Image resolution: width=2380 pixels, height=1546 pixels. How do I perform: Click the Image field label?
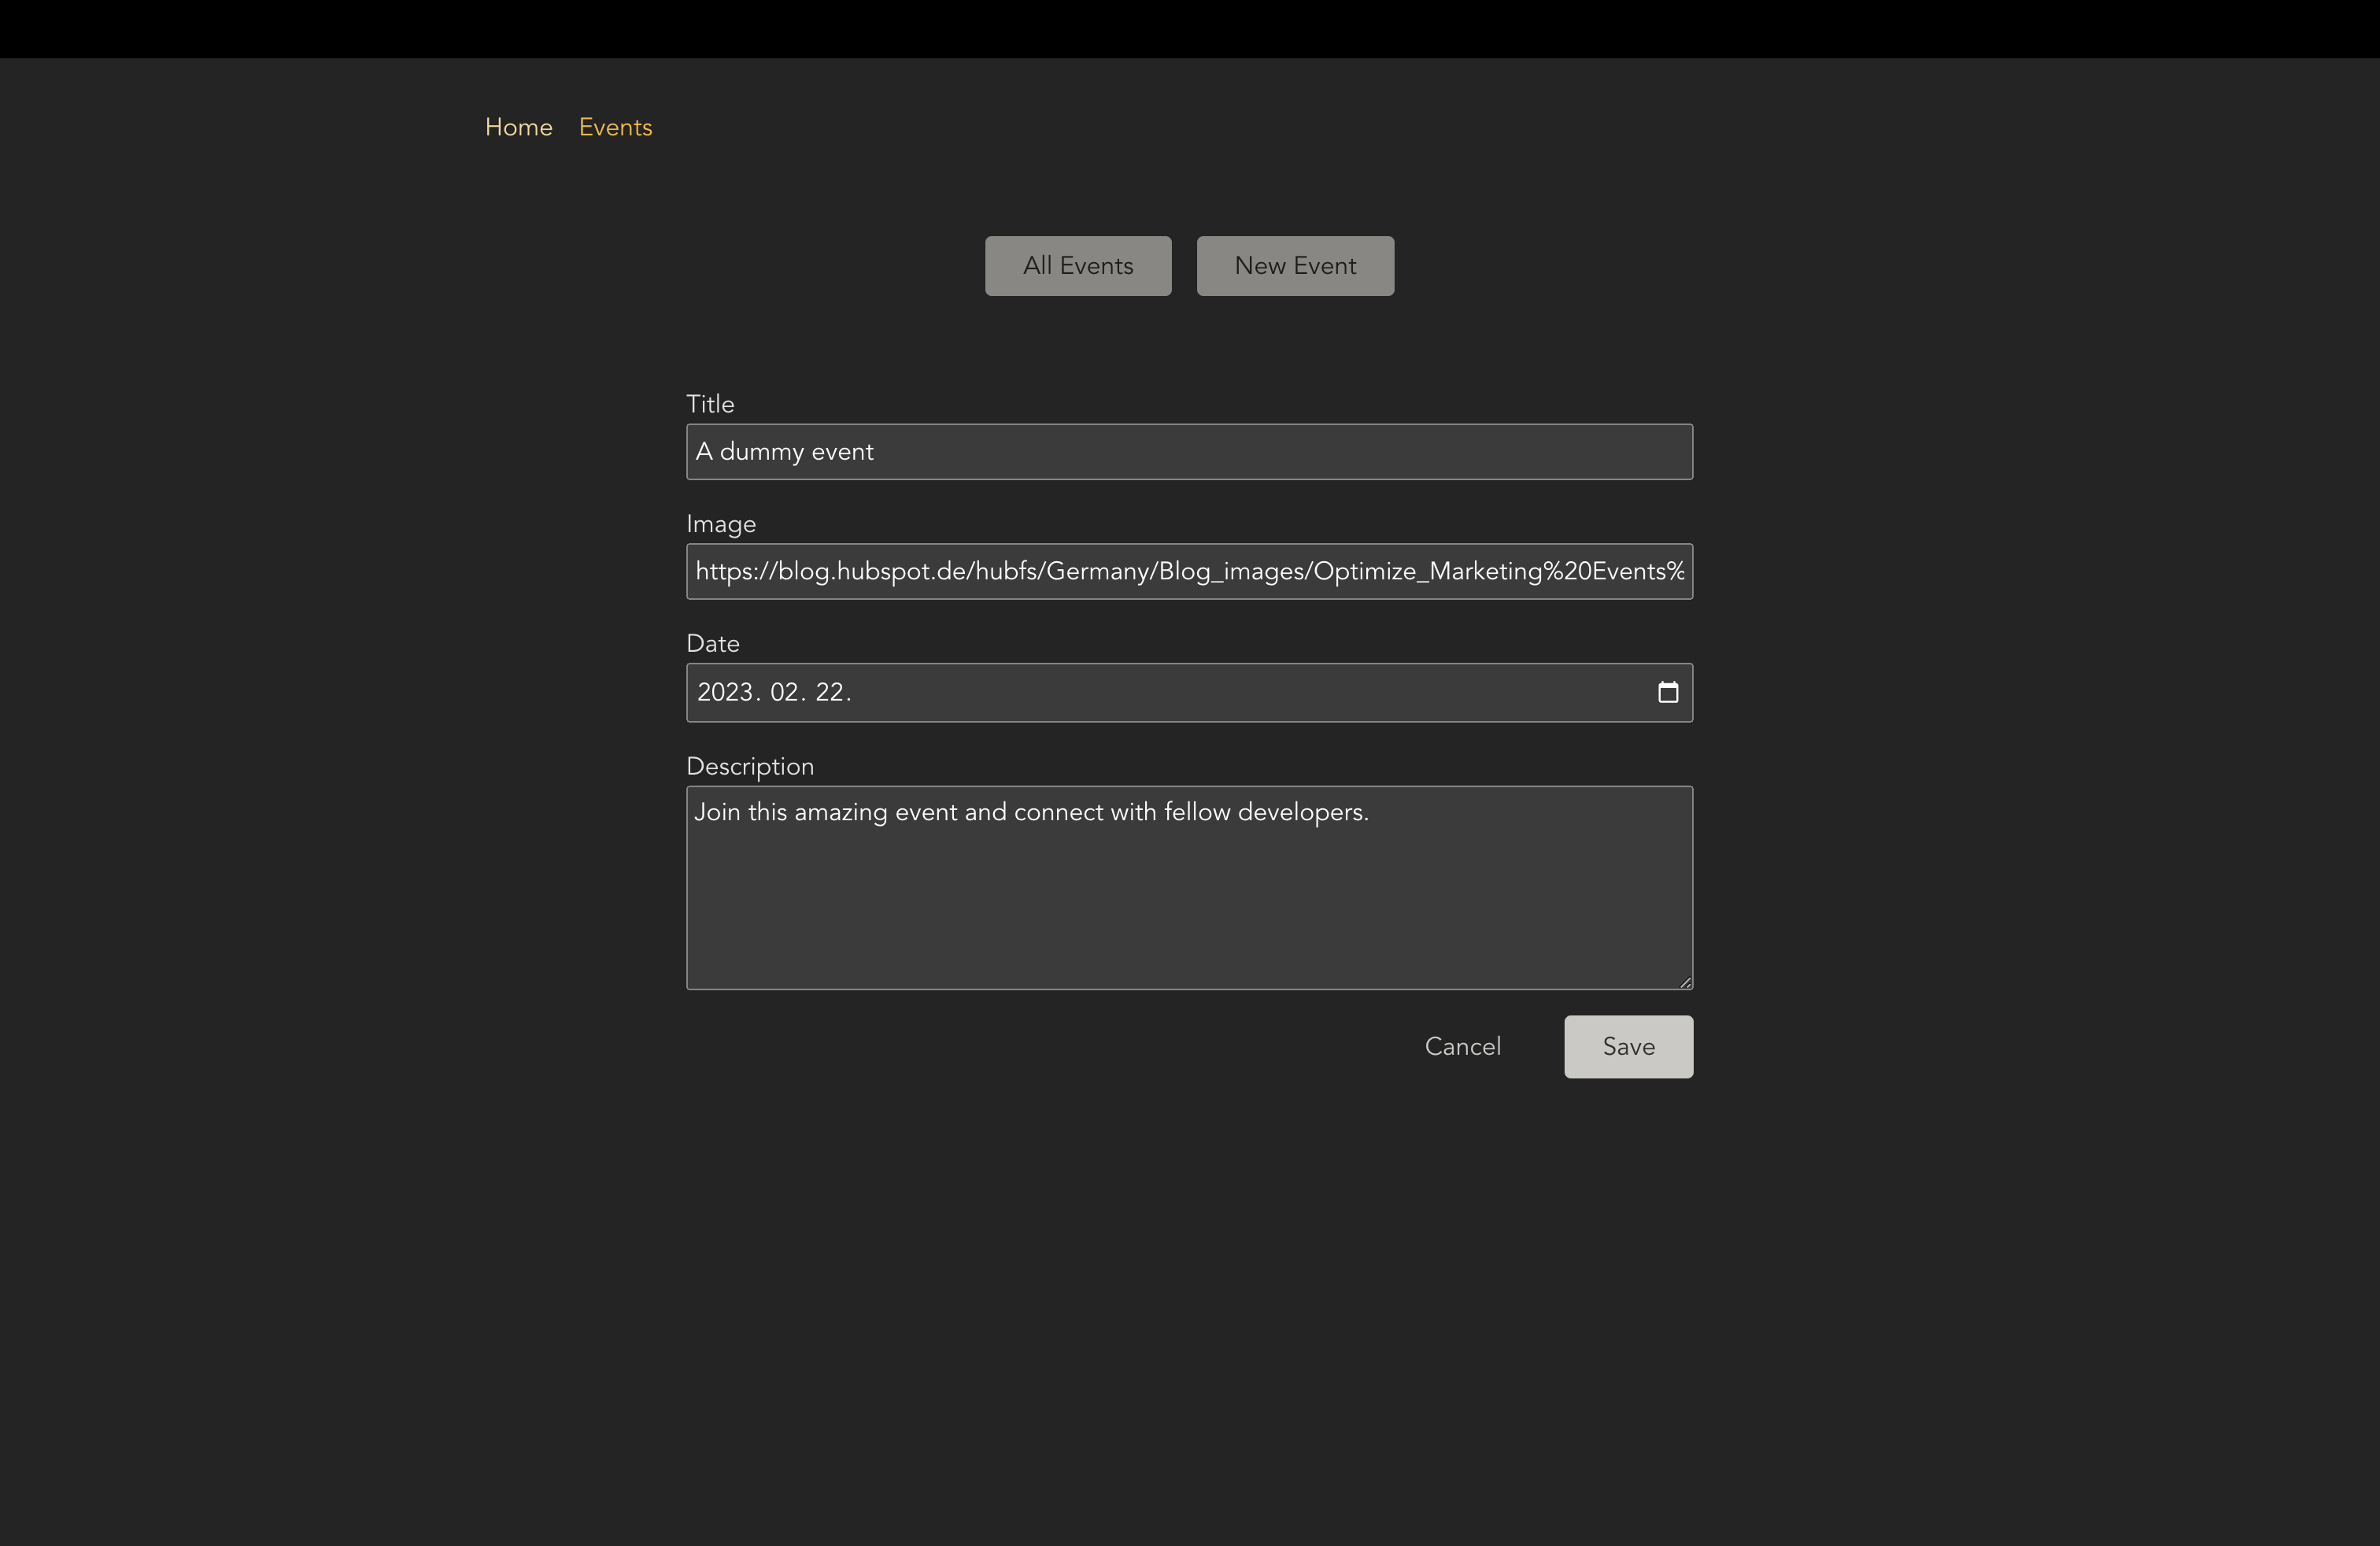720,524
